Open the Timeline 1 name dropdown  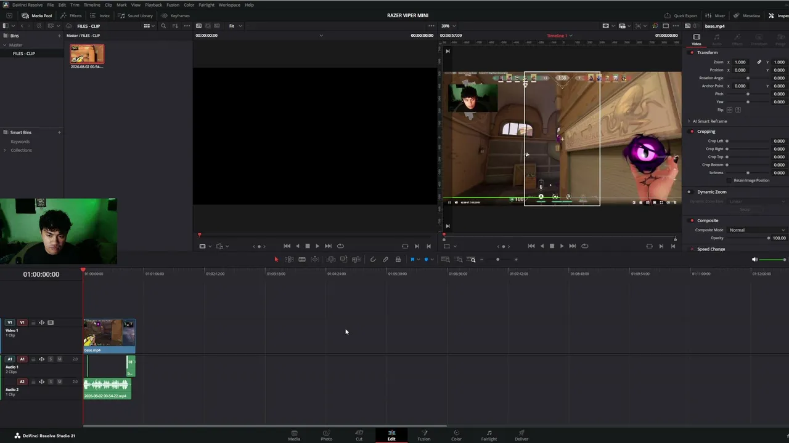560,36
